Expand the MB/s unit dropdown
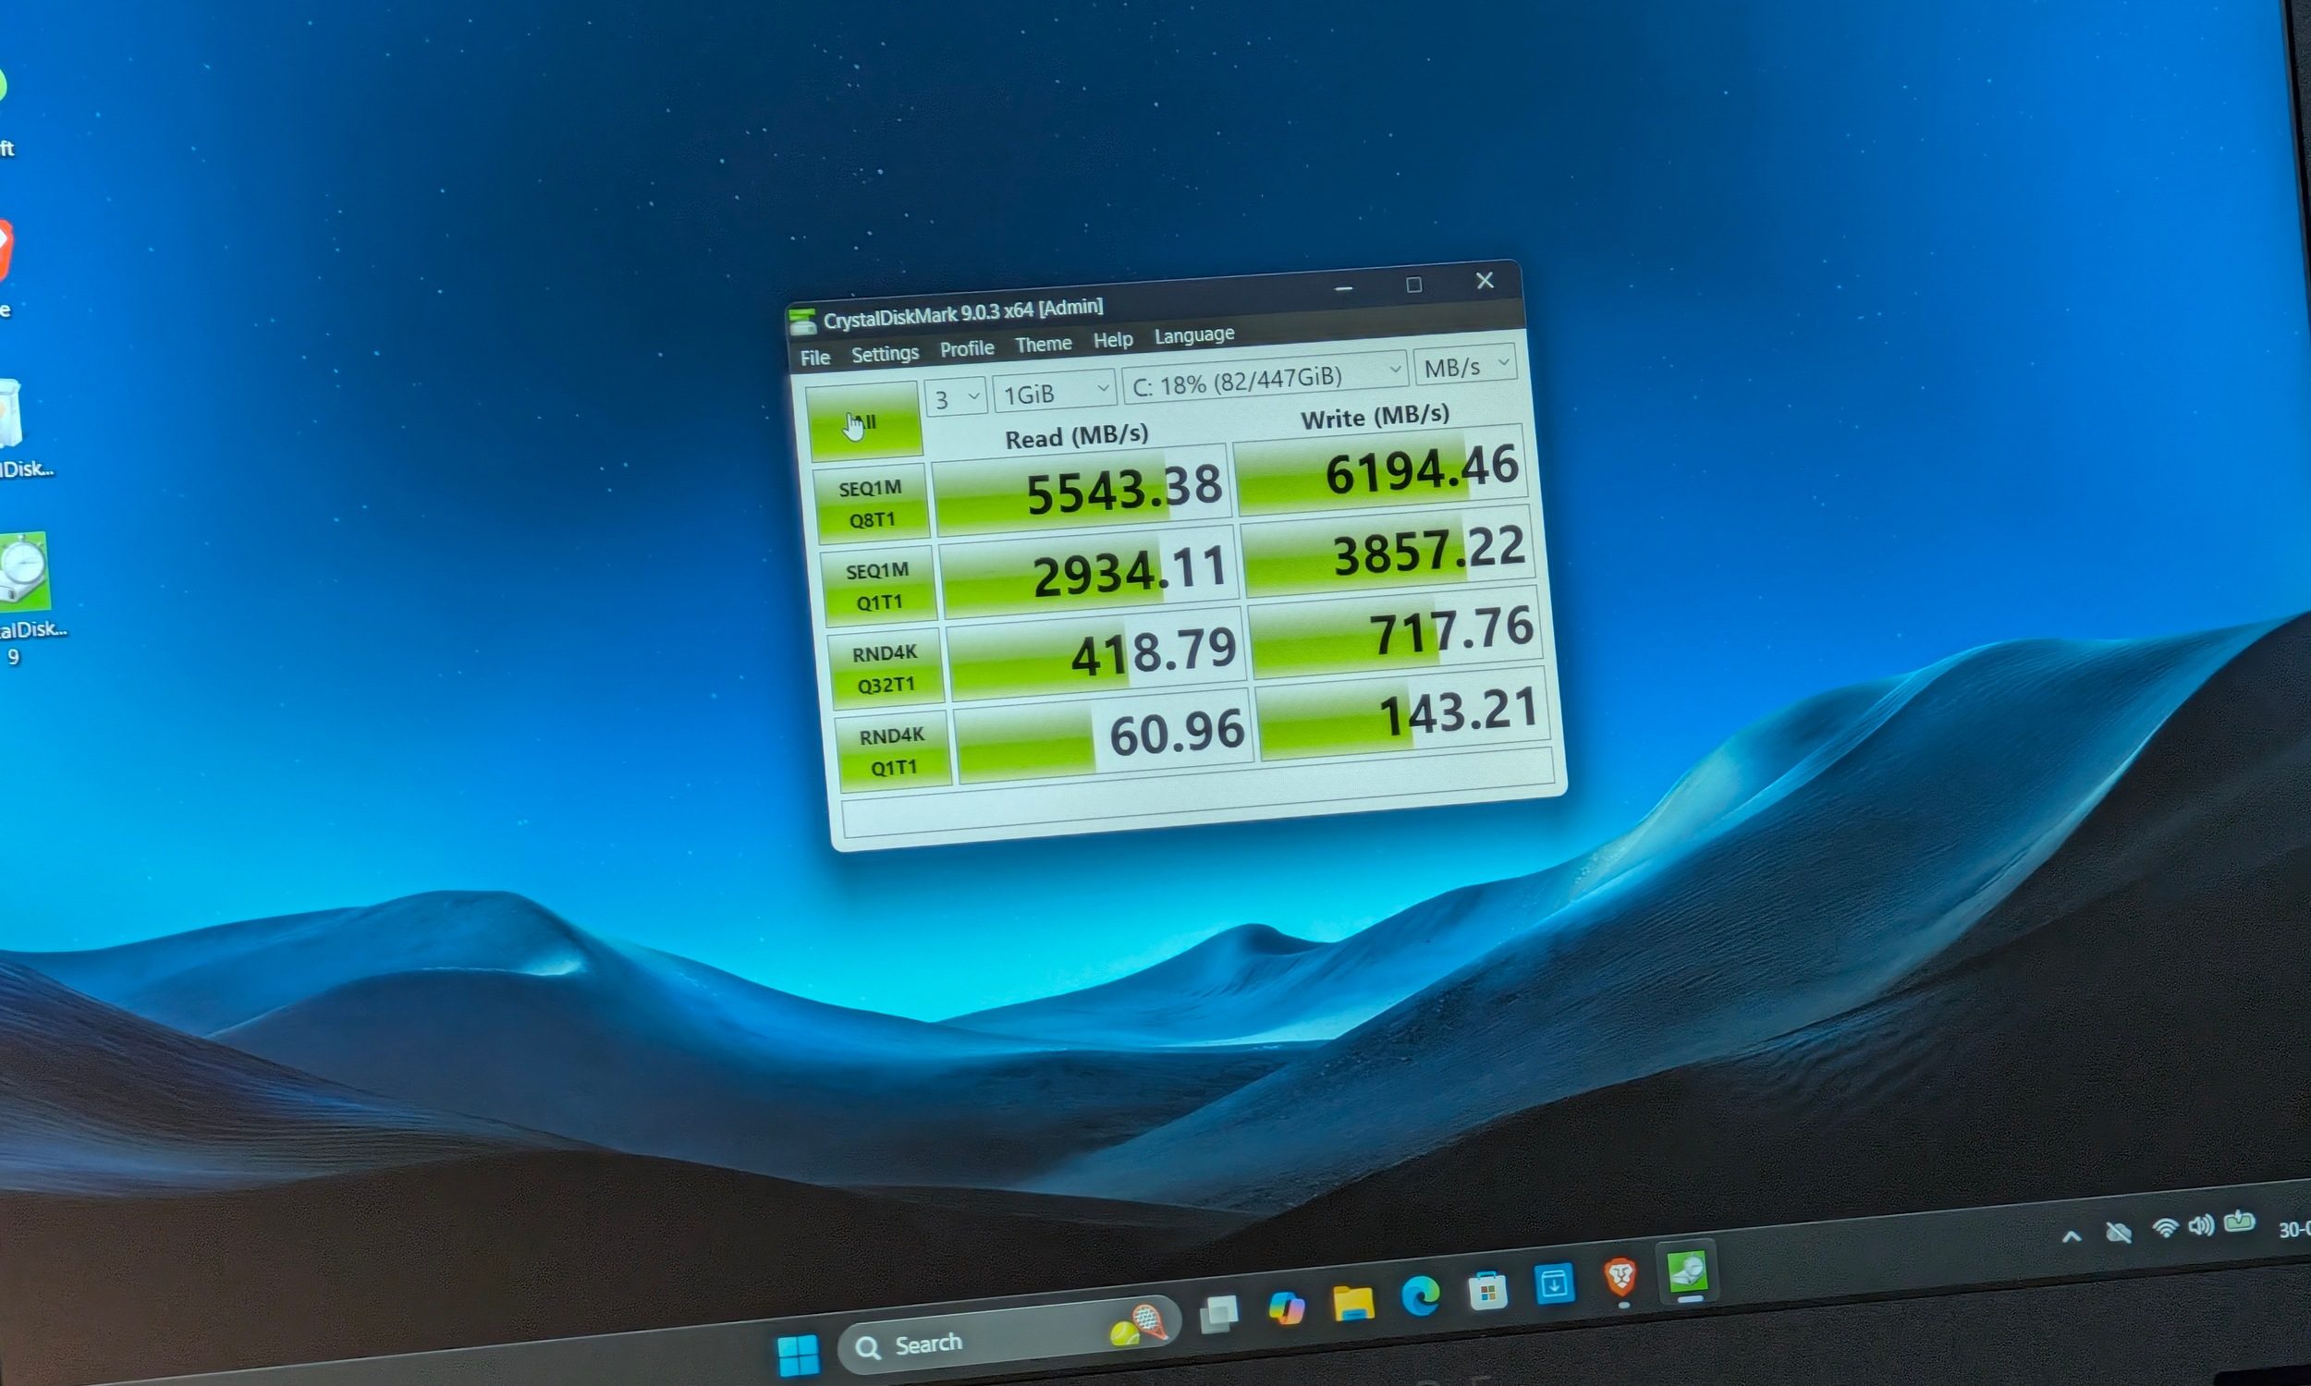Screen dimensions: 2311x1386 (x=1464, y=366)
